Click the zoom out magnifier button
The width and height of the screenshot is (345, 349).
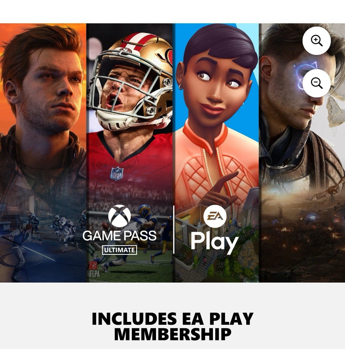[317, 83]
